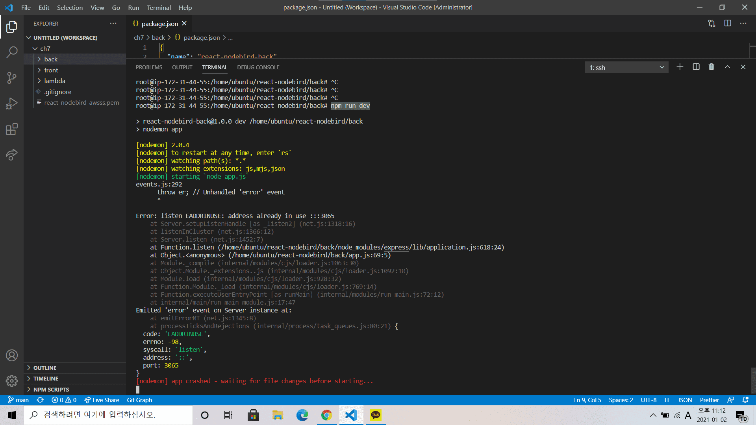Create a new terminal with plus icon
Image resolution: width=756 pixels, height=425 pixels.
680,67
